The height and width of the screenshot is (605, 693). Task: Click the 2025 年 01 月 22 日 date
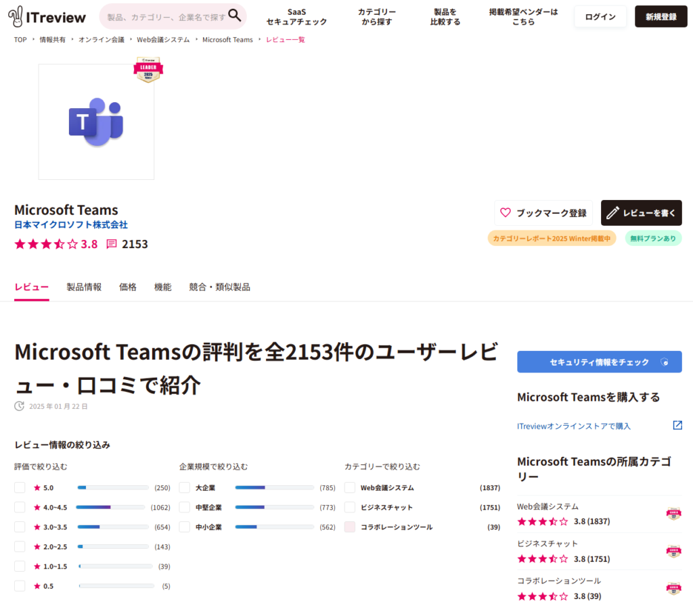click(x=58, y=406)
